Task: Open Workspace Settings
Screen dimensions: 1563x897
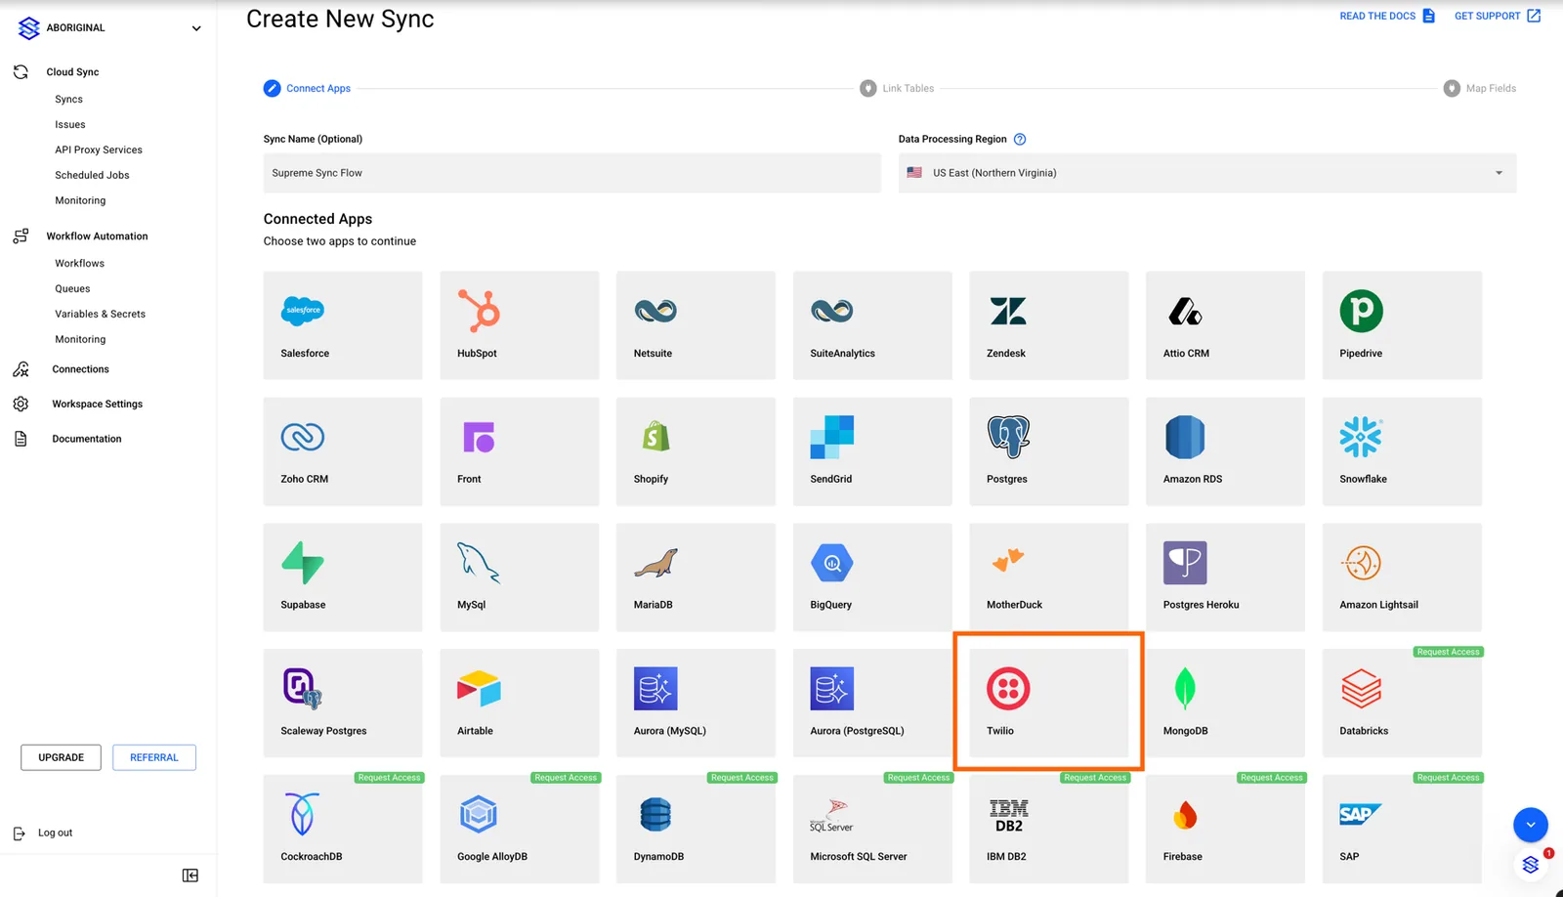Action: point(97,404)
